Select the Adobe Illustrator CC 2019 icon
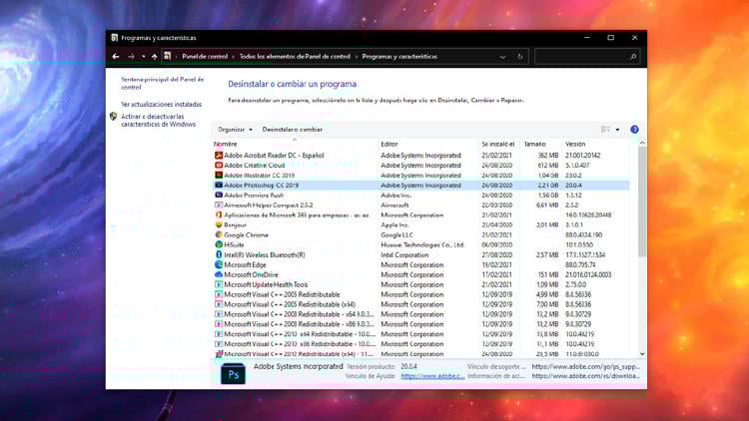Screen dimensions: 749x421 219,176
